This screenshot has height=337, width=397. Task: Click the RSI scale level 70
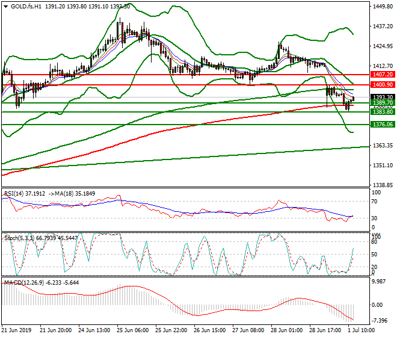(374, 202)
